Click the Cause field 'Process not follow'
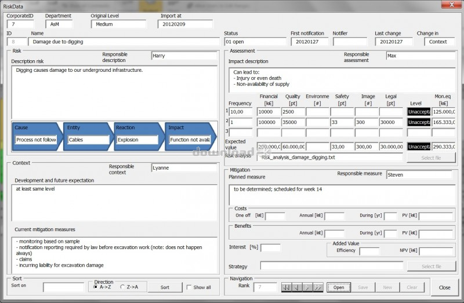Screen dimensions: 464x303 point(36,140)
